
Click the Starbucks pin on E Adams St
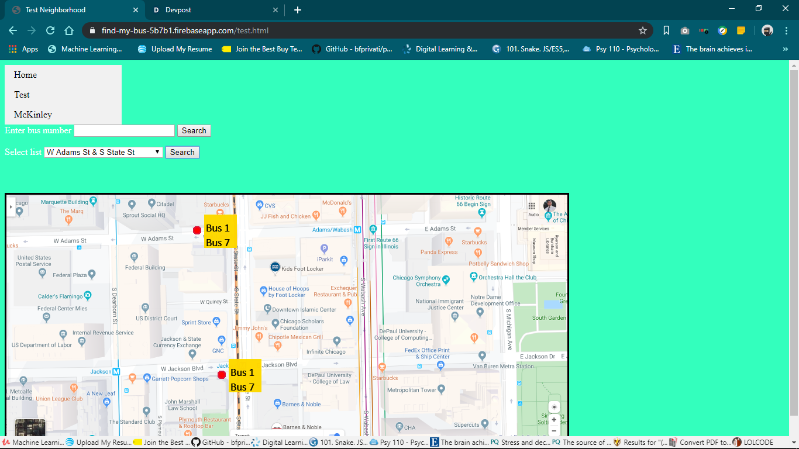[x=477, y=231]
